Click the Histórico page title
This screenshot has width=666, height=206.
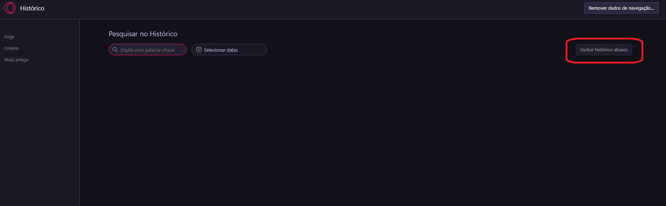(x=32, y=8)
